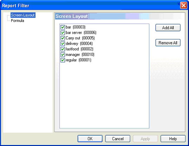189x146 pixels.
Task: Select the manager (00010) list label
Action: click(80, 55)
